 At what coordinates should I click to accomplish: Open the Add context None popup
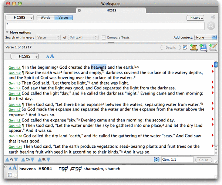tap(205, 37)
